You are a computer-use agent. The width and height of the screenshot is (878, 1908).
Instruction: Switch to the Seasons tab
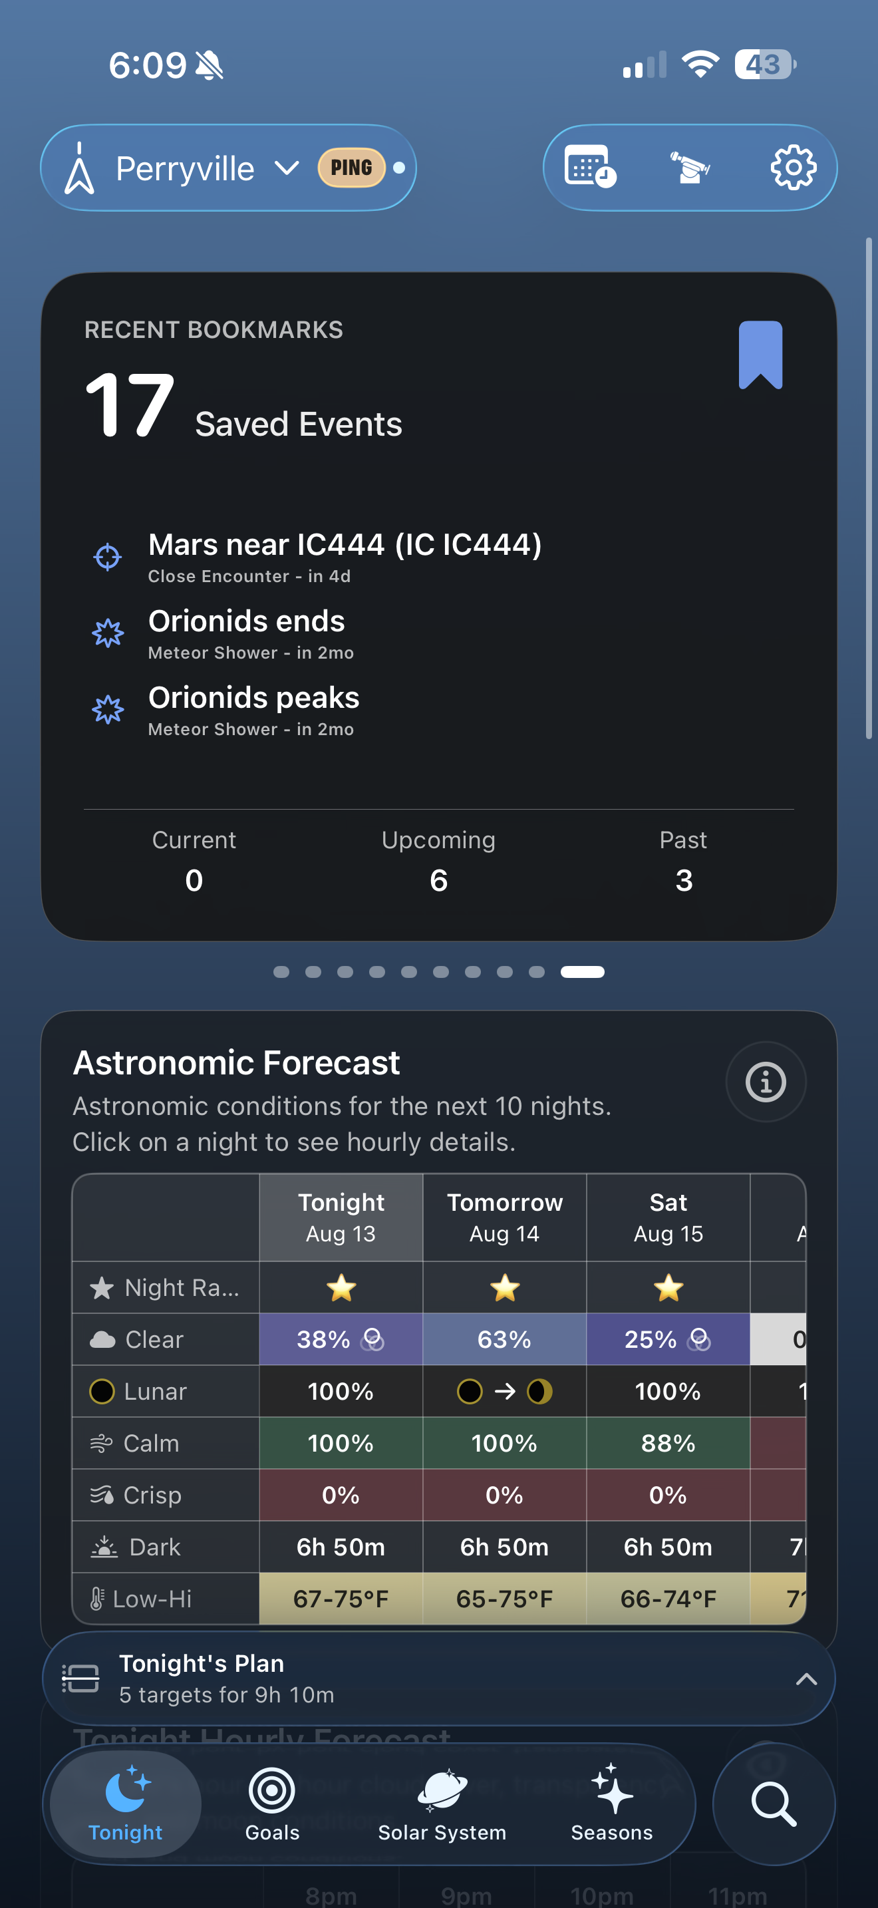click(611, 1804)
